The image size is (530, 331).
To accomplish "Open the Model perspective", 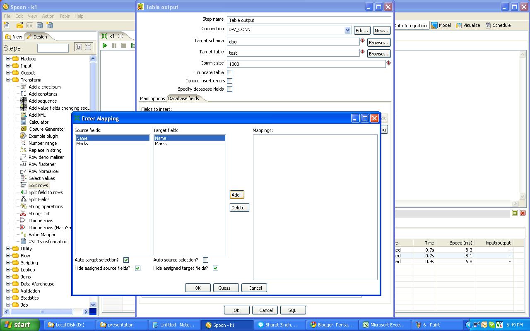I will 441,25.
